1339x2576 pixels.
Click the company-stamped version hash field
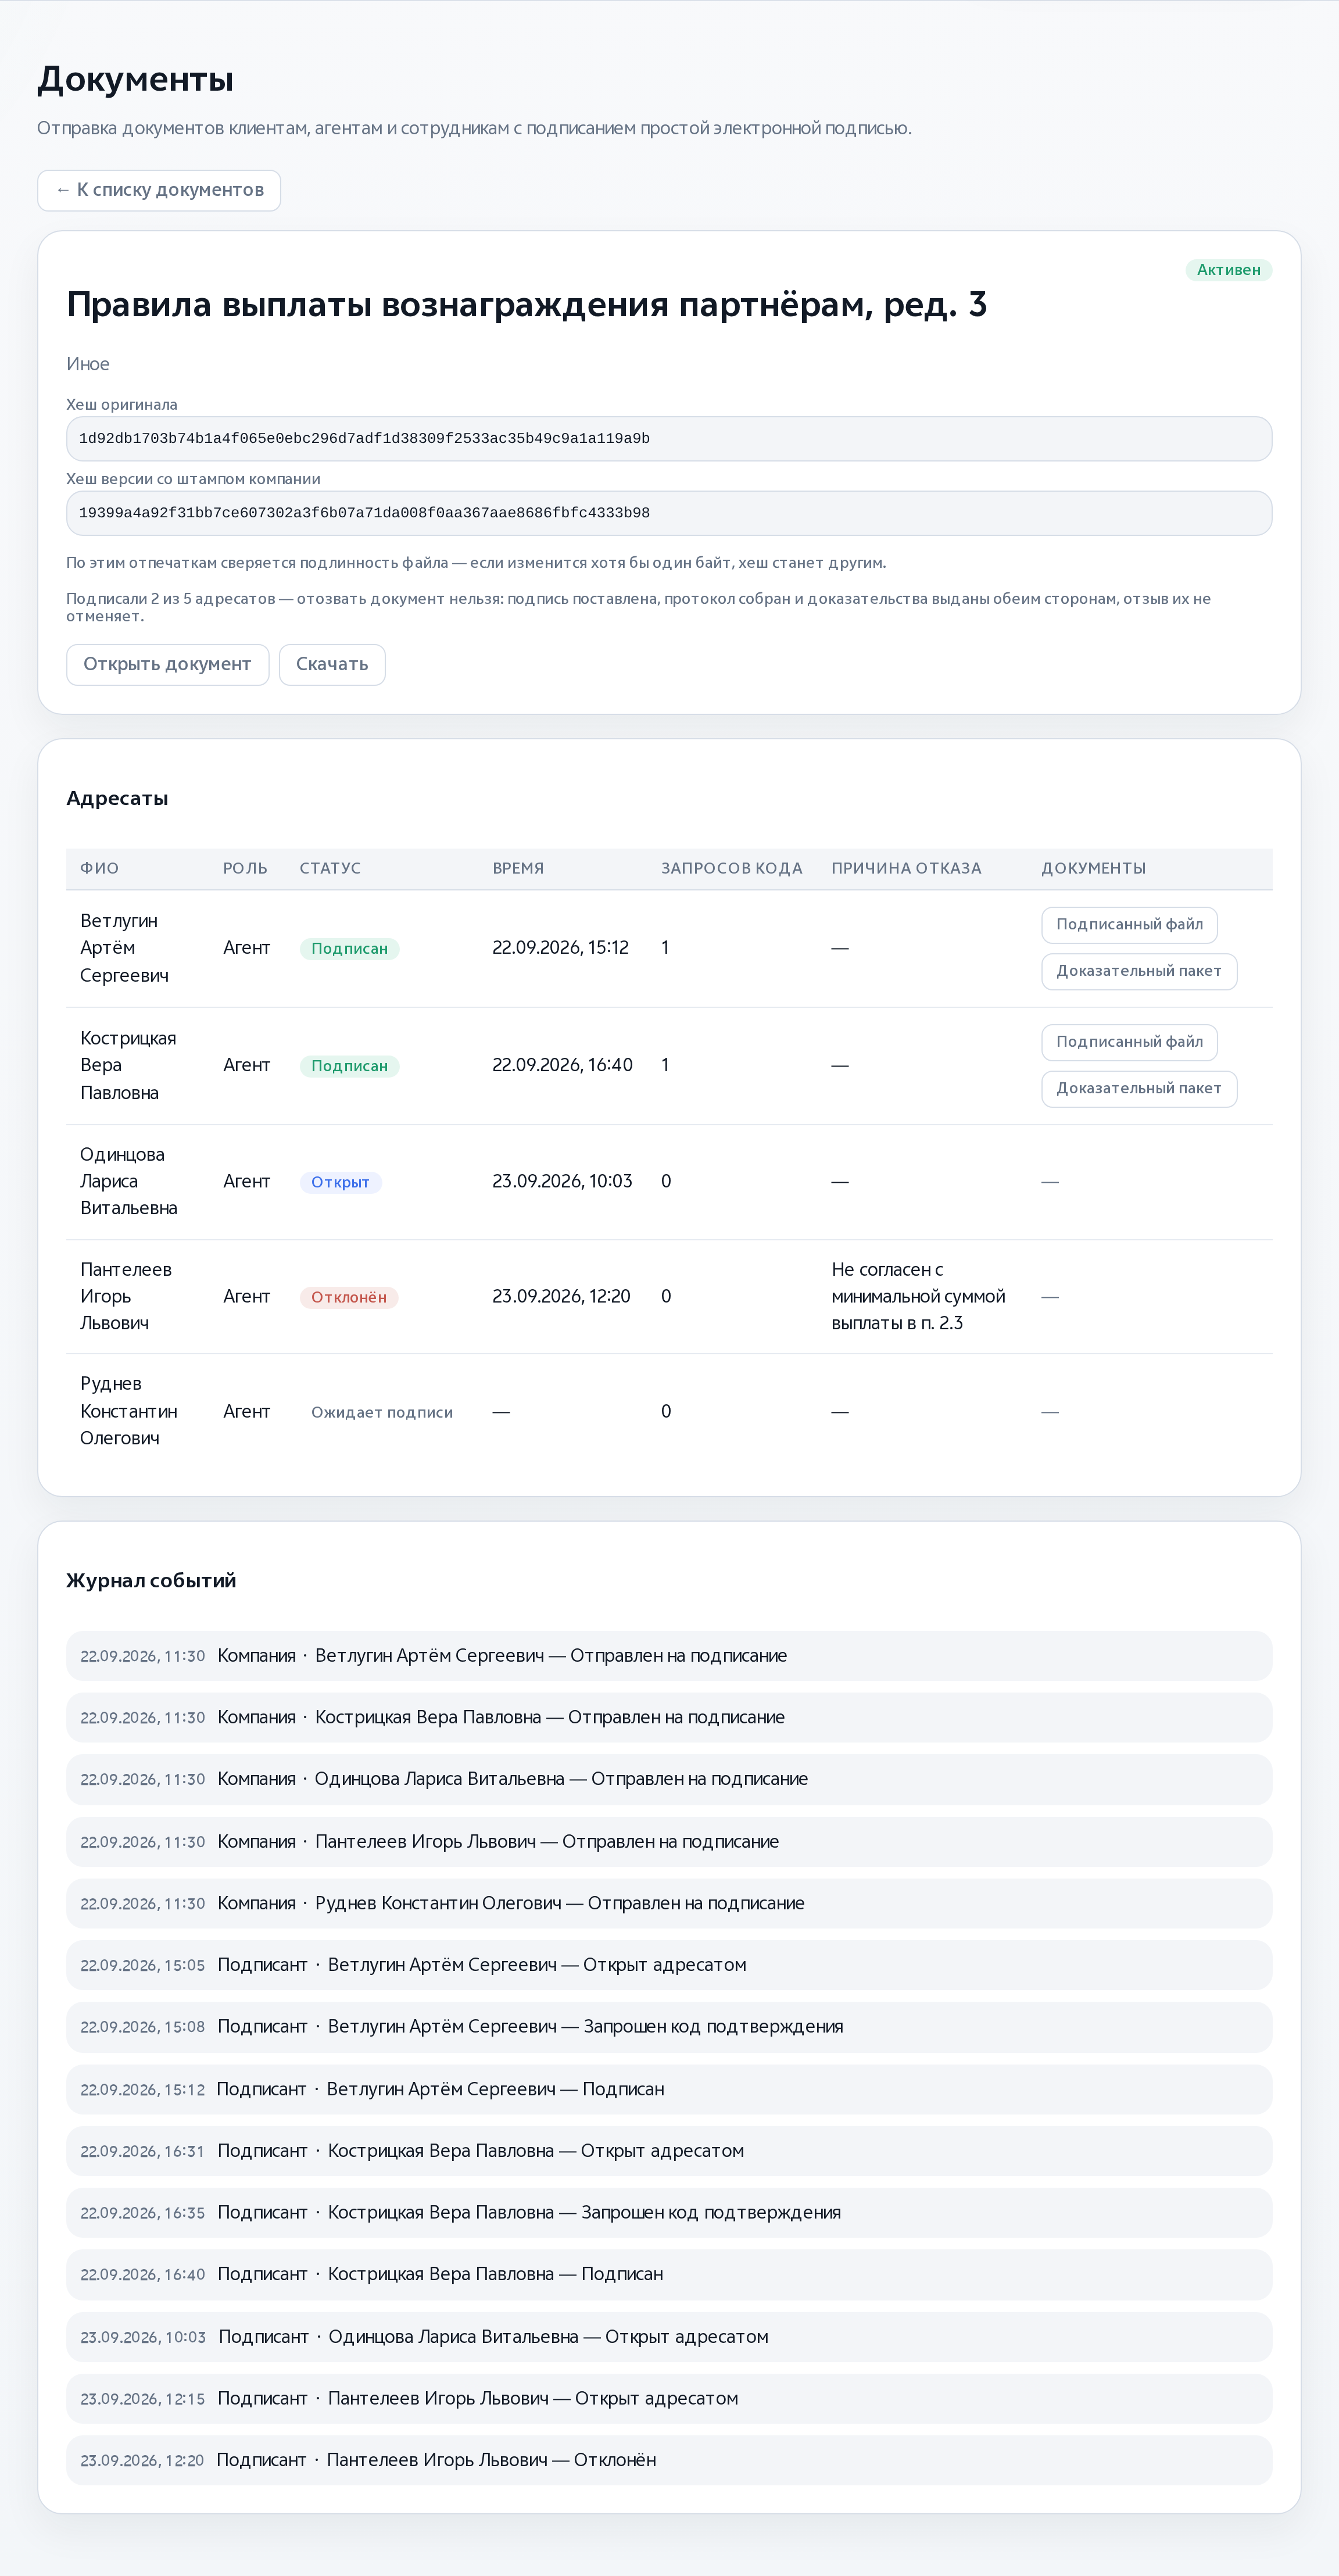[x=669, y=513]
